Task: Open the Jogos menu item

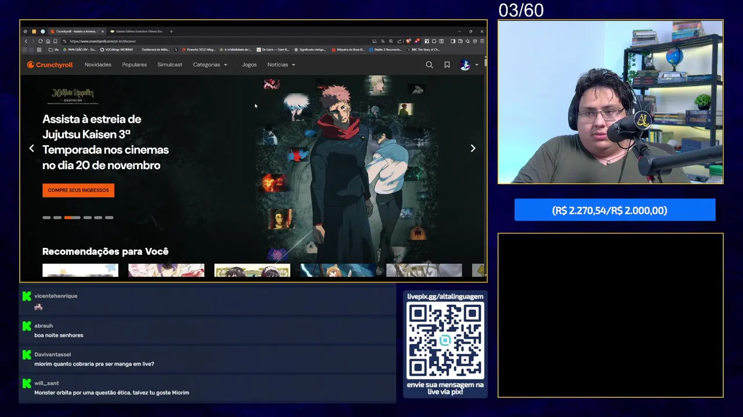Action: (249, 65)
